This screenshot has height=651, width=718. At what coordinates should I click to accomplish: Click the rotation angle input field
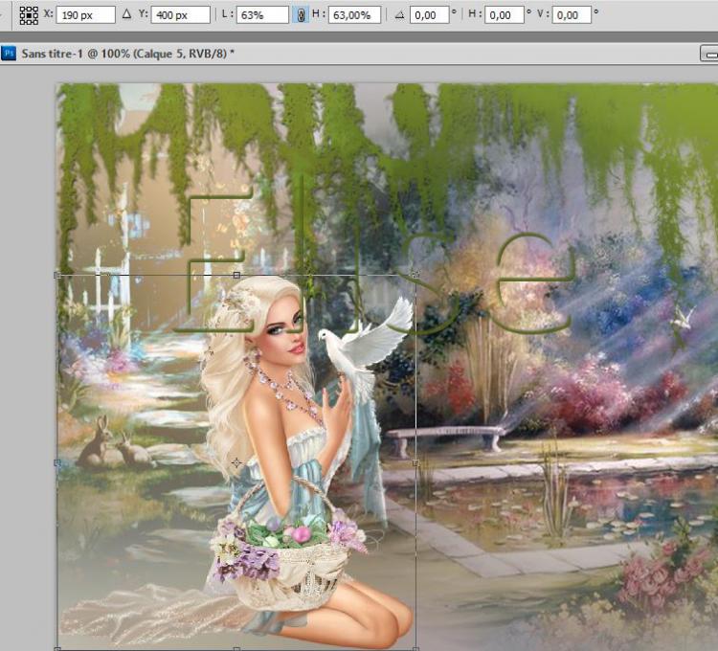431,15
